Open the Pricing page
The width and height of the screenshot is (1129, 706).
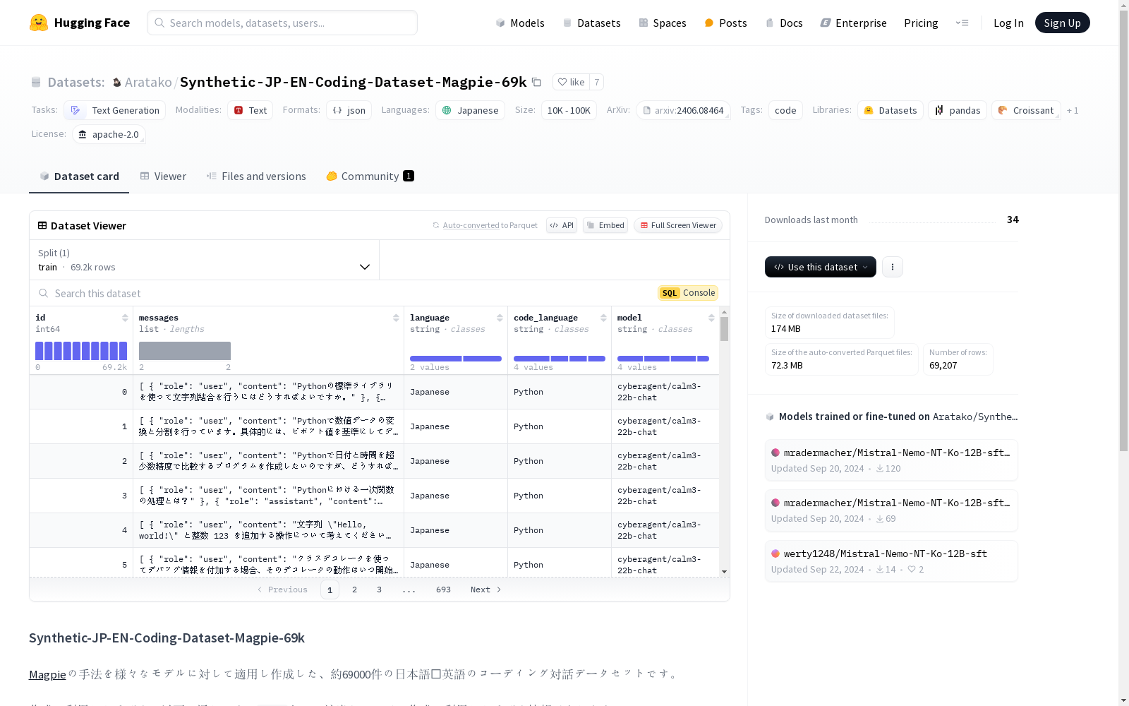coord(921,23)
